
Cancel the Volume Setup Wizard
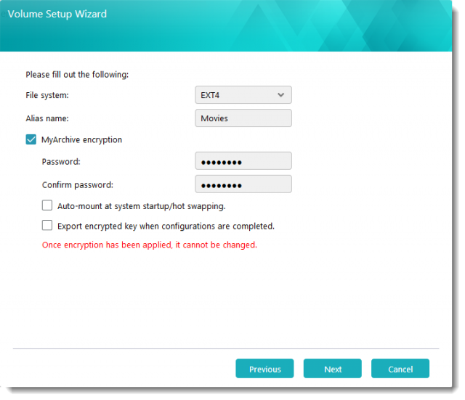tap(400, 369)
